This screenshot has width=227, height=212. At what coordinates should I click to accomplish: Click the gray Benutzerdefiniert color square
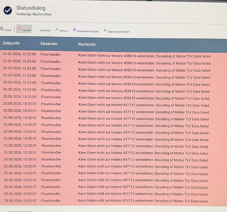tap(105, 30)
